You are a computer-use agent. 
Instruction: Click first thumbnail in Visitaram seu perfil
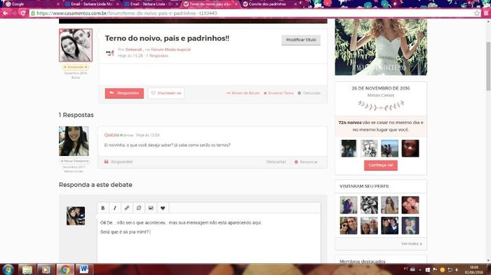tap(349, 205)
